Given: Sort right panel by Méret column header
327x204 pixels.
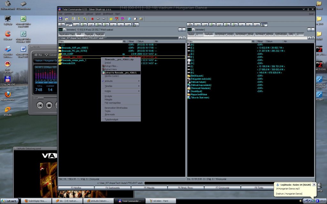Looking at the screenshot, I should (261, 41).
